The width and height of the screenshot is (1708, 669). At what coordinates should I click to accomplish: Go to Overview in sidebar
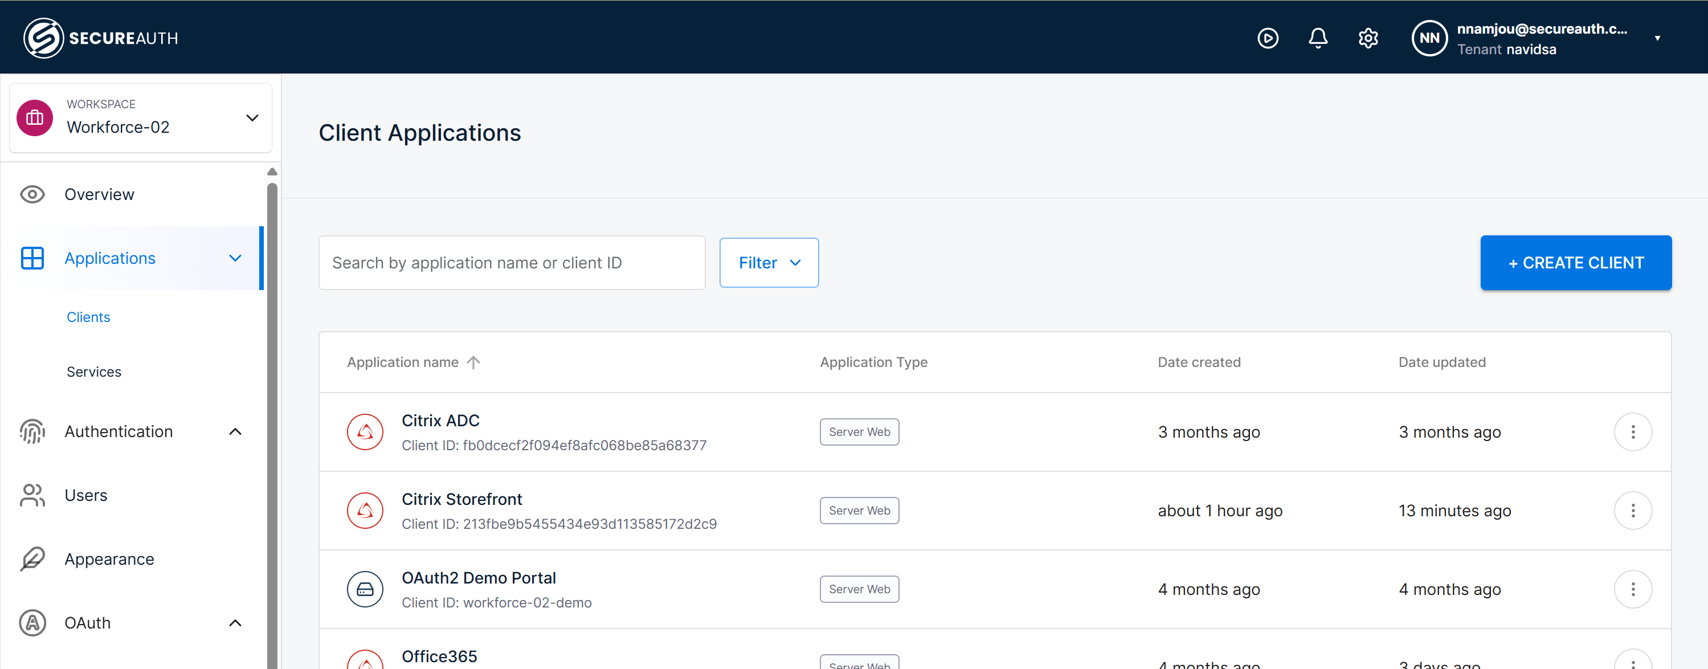click(x=99, y=194)
